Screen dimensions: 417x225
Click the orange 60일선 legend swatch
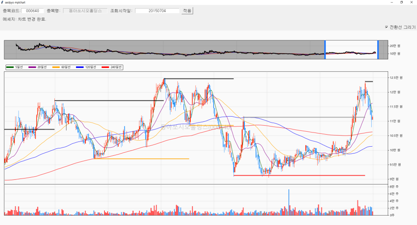point(56,67)
